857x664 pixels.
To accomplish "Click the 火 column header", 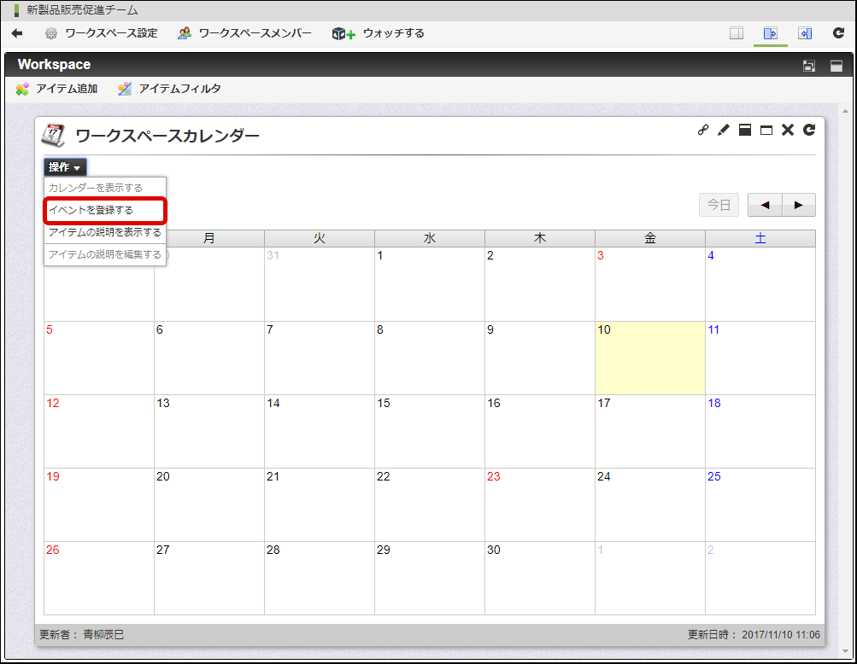I will tap(320, 238).
